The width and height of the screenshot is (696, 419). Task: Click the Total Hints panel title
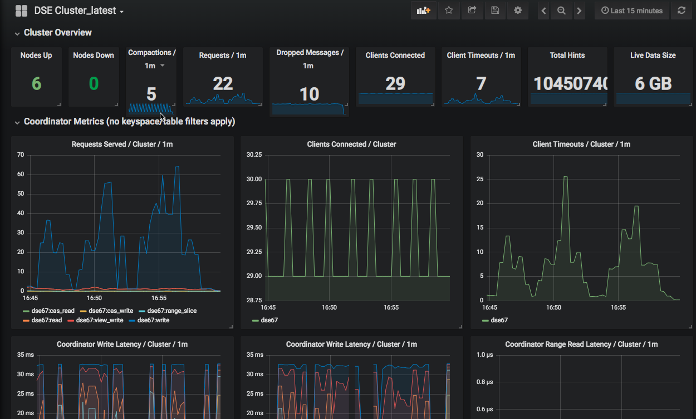tap(567, 55)
